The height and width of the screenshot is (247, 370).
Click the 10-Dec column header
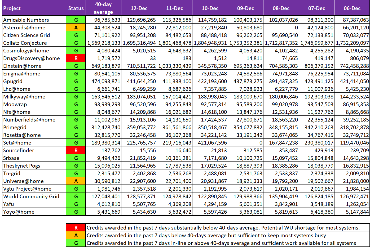point(210,8)
